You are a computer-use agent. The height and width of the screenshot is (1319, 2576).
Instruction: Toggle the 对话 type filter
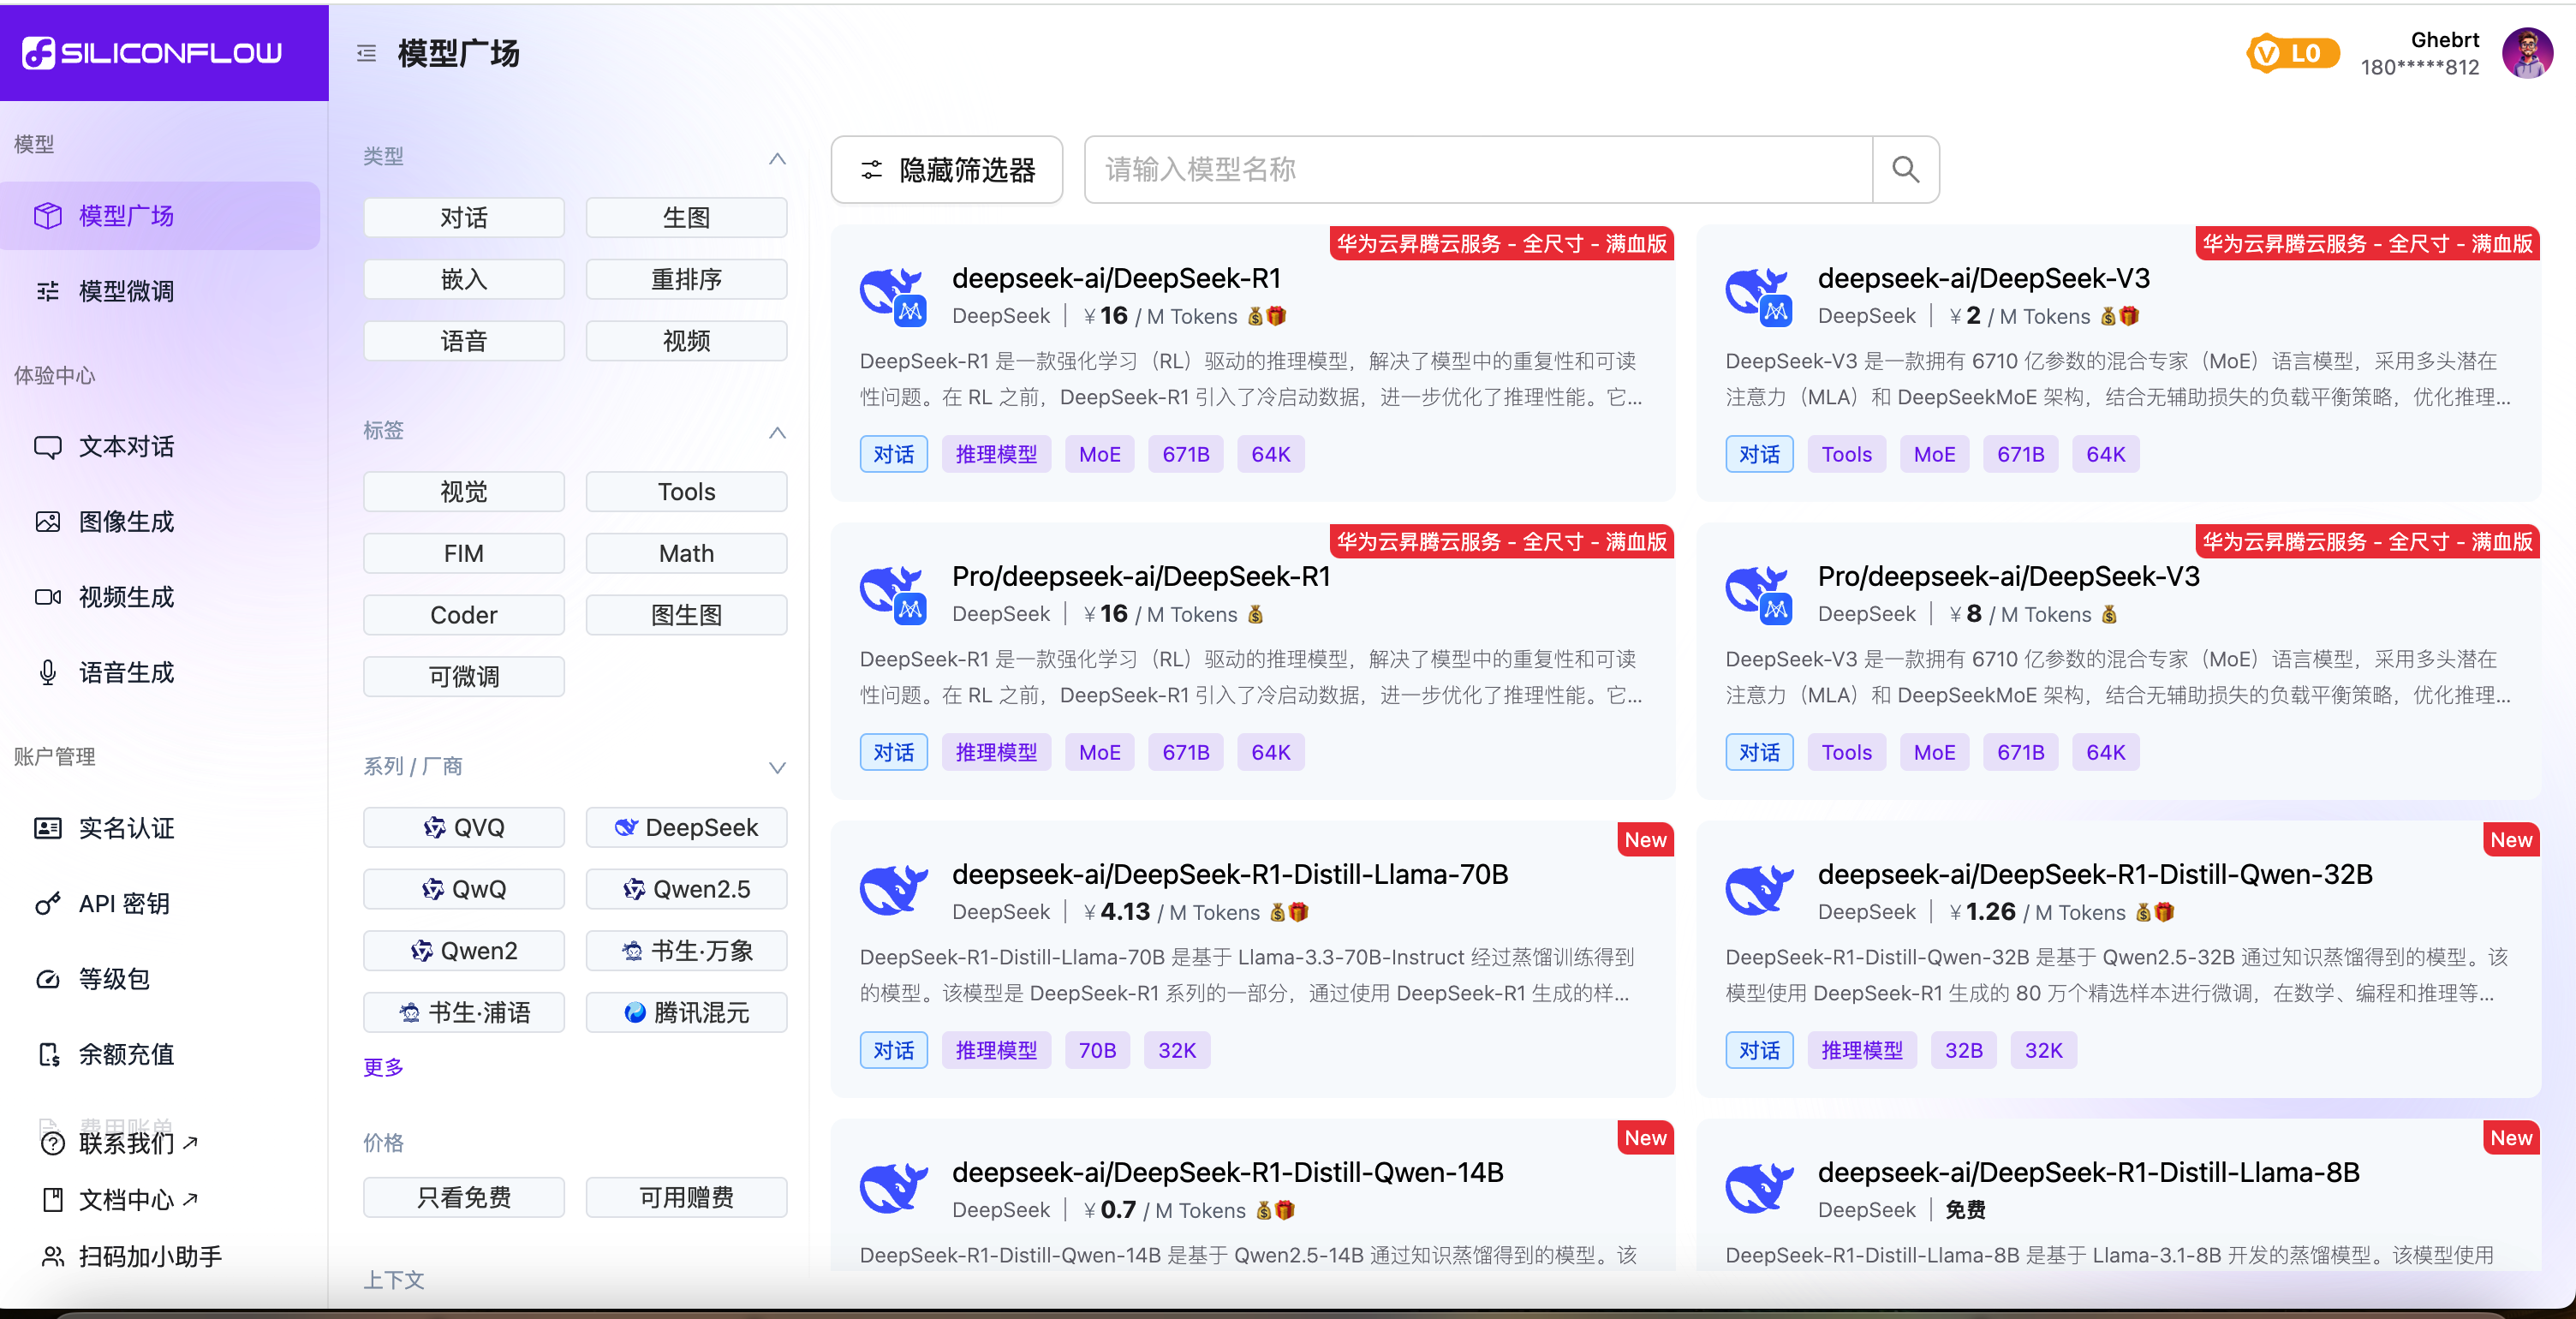464,218
